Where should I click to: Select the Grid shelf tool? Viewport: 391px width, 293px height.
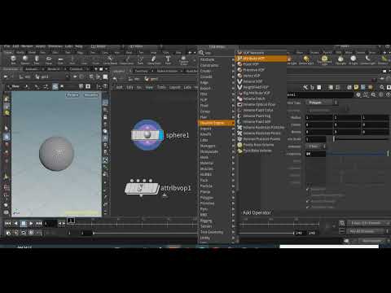pyautogui.click(x=60, y=59)
